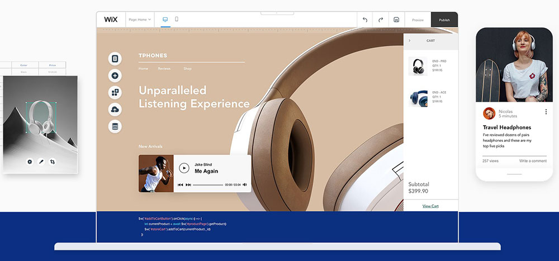Viewport: 559px width, 261px height.
Task: Mute the music player volume icon
Action: coord(245,184)
